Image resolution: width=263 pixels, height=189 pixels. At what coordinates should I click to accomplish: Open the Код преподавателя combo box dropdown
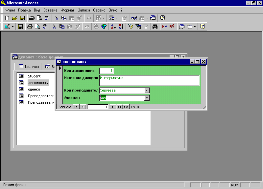[147, 91]
